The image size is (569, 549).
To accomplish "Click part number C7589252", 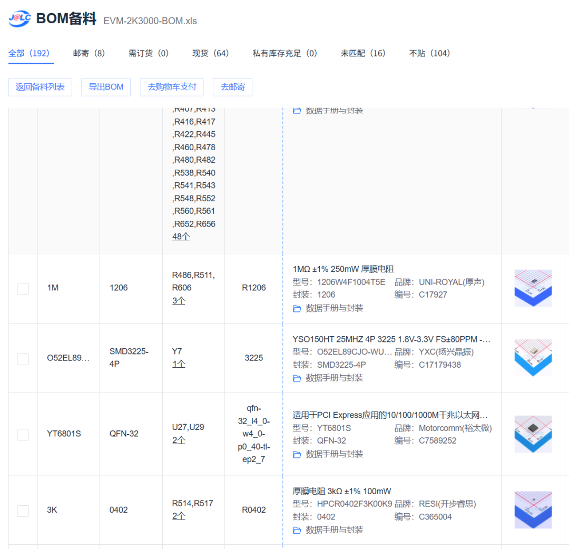I will click(x=438, y=441).
